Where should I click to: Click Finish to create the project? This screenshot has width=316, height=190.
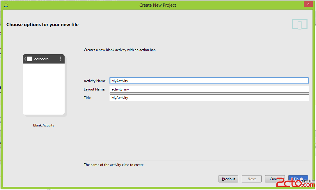click(298, 179)
